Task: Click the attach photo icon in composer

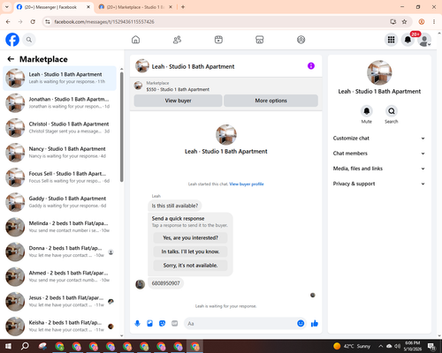Action: coord(149,324)
